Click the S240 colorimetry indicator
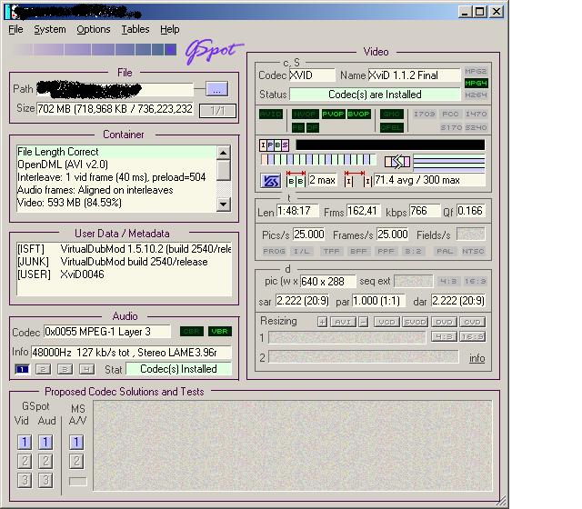This screenshot has width=582, height=509. pyautogui.click(x=476, y=127)
